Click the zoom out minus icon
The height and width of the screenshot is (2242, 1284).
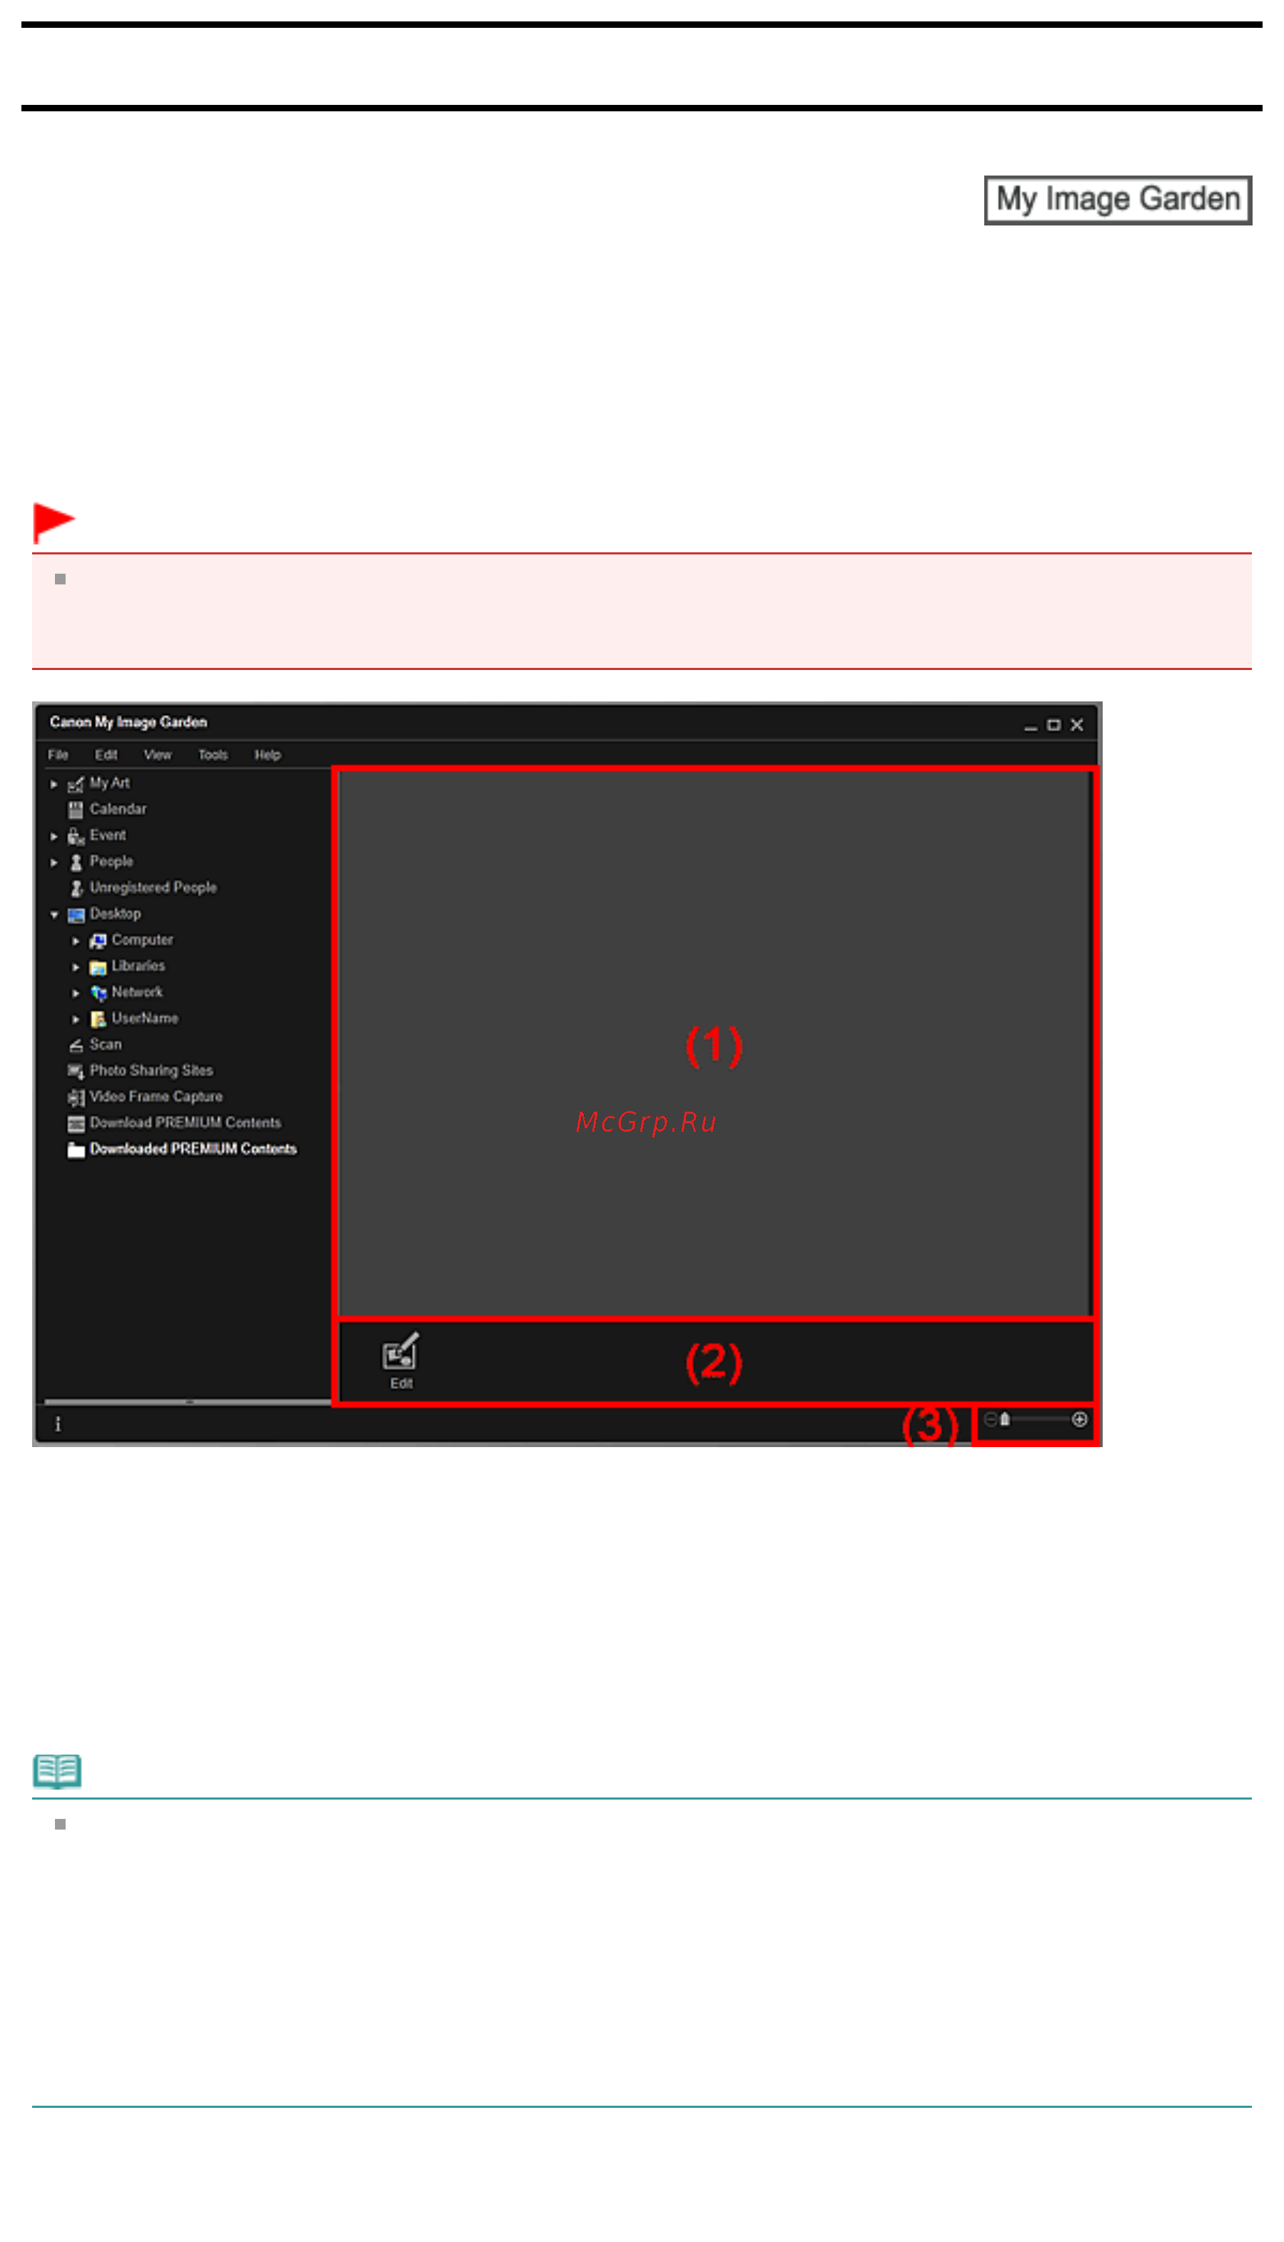[989, 1419]
